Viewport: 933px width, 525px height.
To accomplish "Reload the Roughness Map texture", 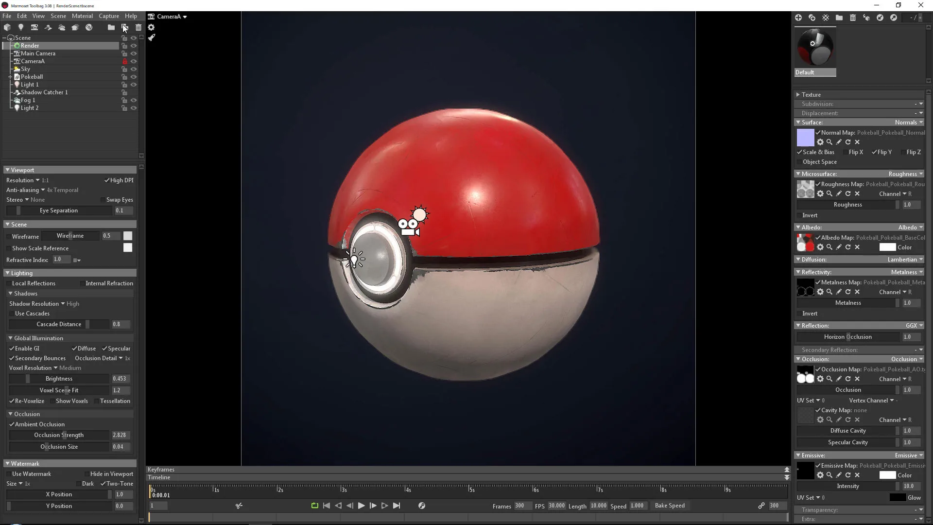I will click(x=848, y=193).
